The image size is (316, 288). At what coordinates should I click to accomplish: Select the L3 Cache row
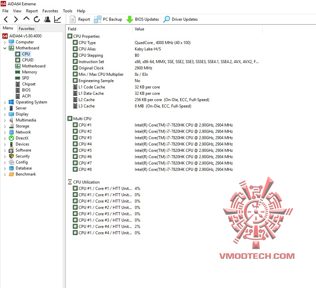[132, 106]
